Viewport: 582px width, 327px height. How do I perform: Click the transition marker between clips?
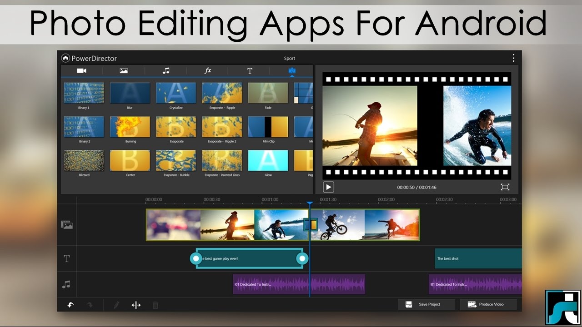coord(310,224)
